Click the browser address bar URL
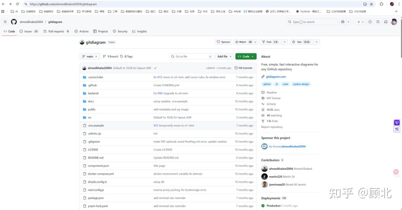Viewport: 402px width, 210px height. click(x=63, y=4)
